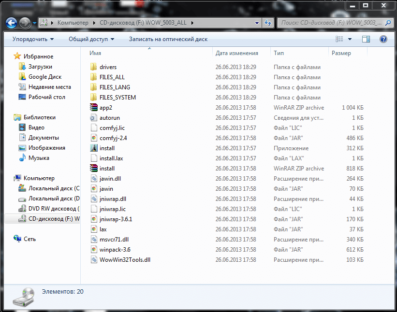Viewport: 397px width, 312px height.
Task: Click Записать на оптический диск button
Action: click(x=168, y=39)
